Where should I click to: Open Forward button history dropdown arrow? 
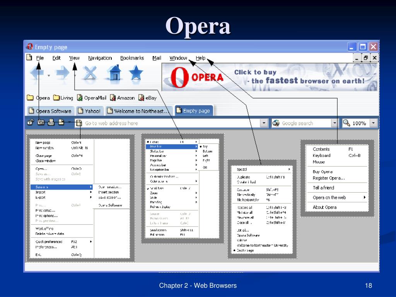[x=75, y=75]
